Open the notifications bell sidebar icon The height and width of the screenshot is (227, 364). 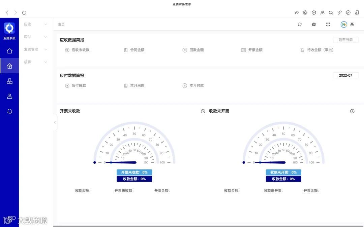click(9, 111)
